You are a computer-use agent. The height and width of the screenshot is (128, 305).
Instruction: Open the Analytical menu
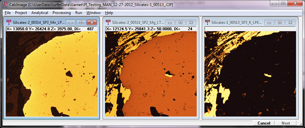pos(40,13)
